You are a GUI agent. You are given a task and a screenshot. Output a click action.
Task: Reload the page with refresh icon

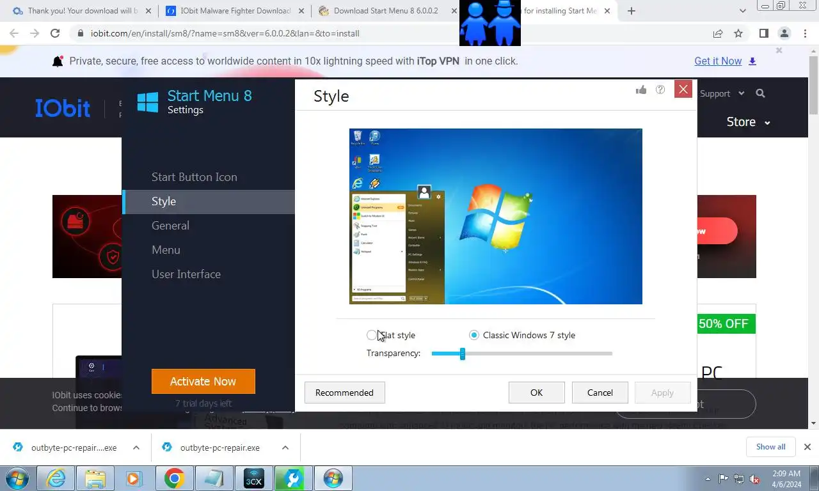click(55, 33)
